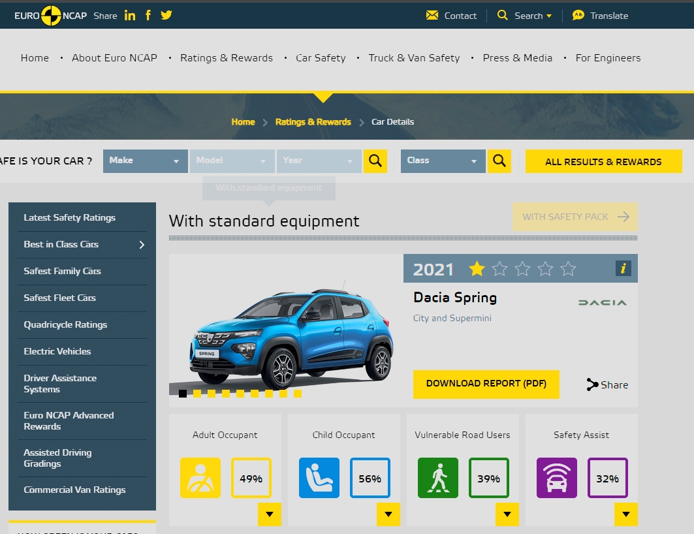Click the Safety Assist purple car icon
The image size is (694, 534).
[556, 478]
